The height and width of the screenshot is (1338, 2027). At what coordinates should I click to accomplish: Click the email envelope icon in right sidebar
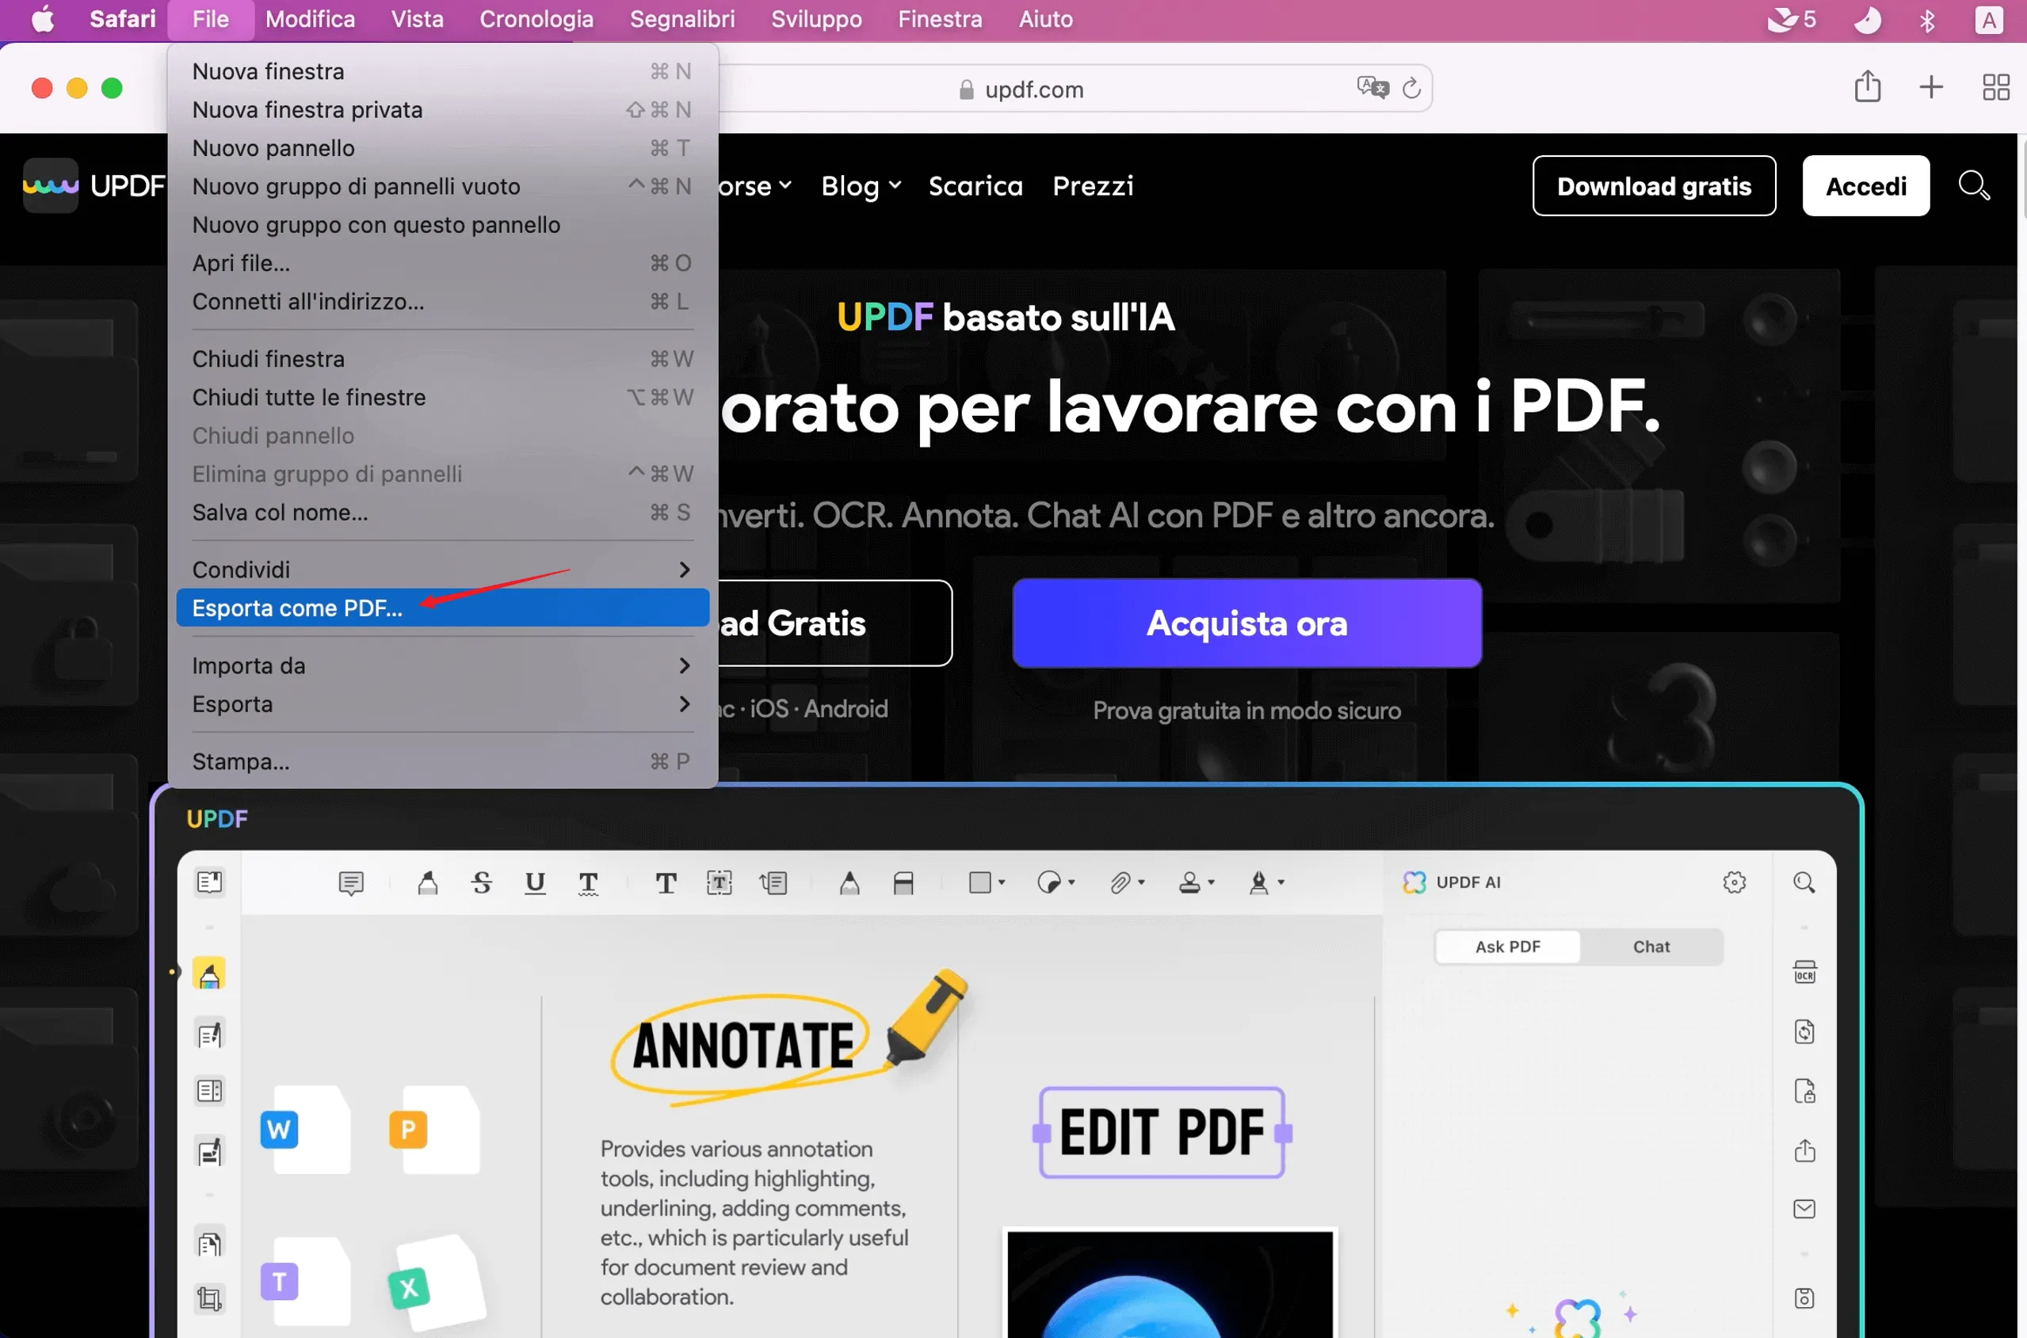pyautogui.click(x=1804, y=1209)
